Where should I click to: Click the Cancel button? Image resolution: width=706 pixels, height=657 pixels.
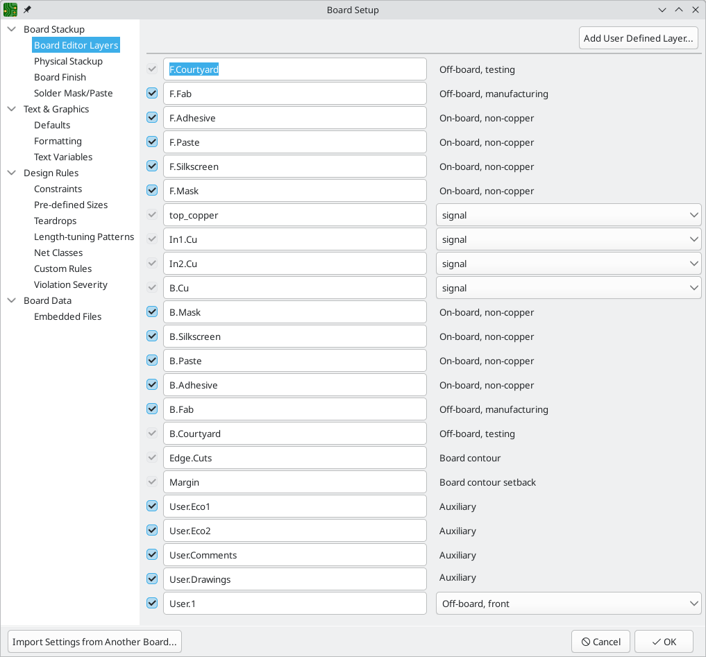tap(600, 642)
